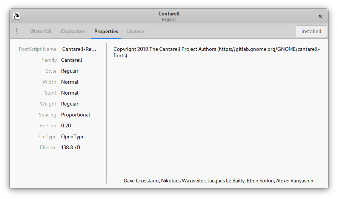Image resolution: width=338 pixels, height=199 pixels.
Task: Click the FileType value OpenType
Action: [x=73, y=136]
